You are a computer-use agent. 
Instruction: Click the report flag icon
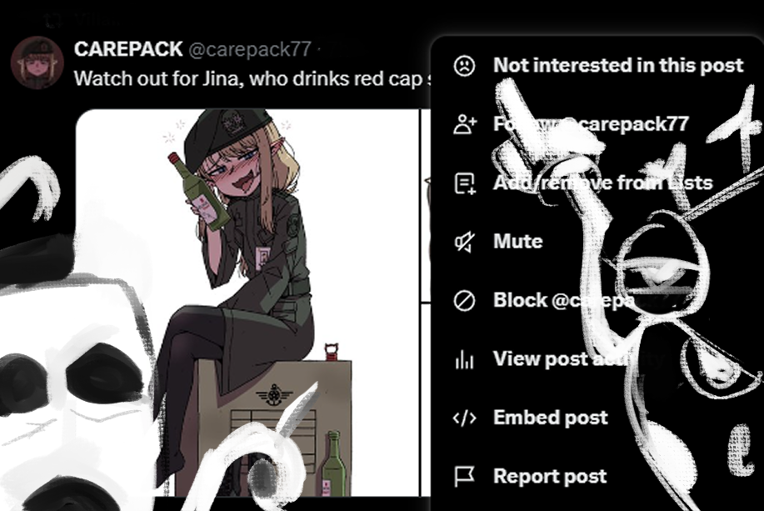pos(464,477)
